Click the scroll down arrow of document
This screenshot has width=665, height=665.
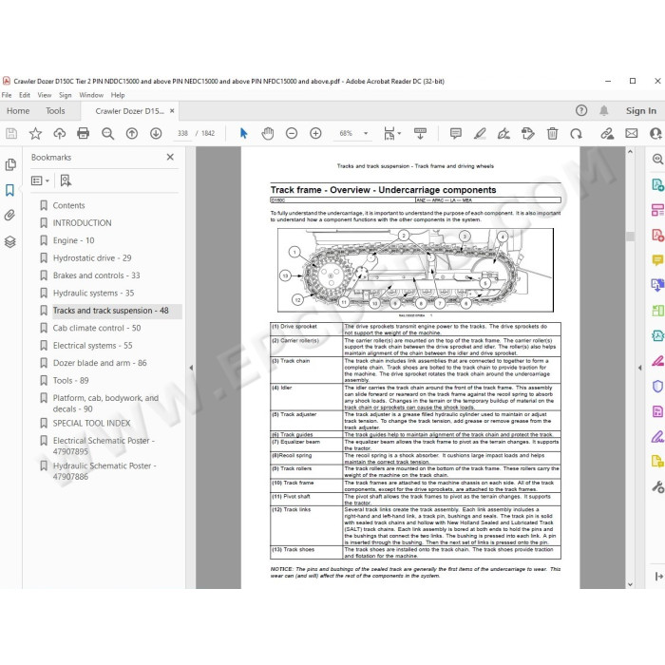pyautogui.click(x=630, y=584)
